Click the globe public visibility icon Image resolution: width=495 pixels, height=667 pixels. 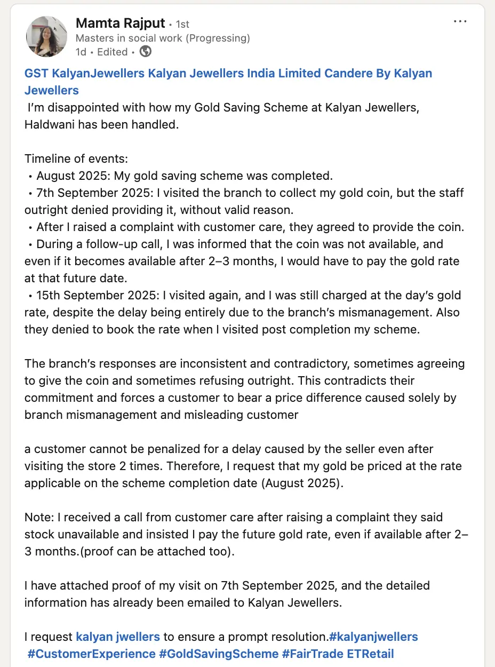click(145, 52)
